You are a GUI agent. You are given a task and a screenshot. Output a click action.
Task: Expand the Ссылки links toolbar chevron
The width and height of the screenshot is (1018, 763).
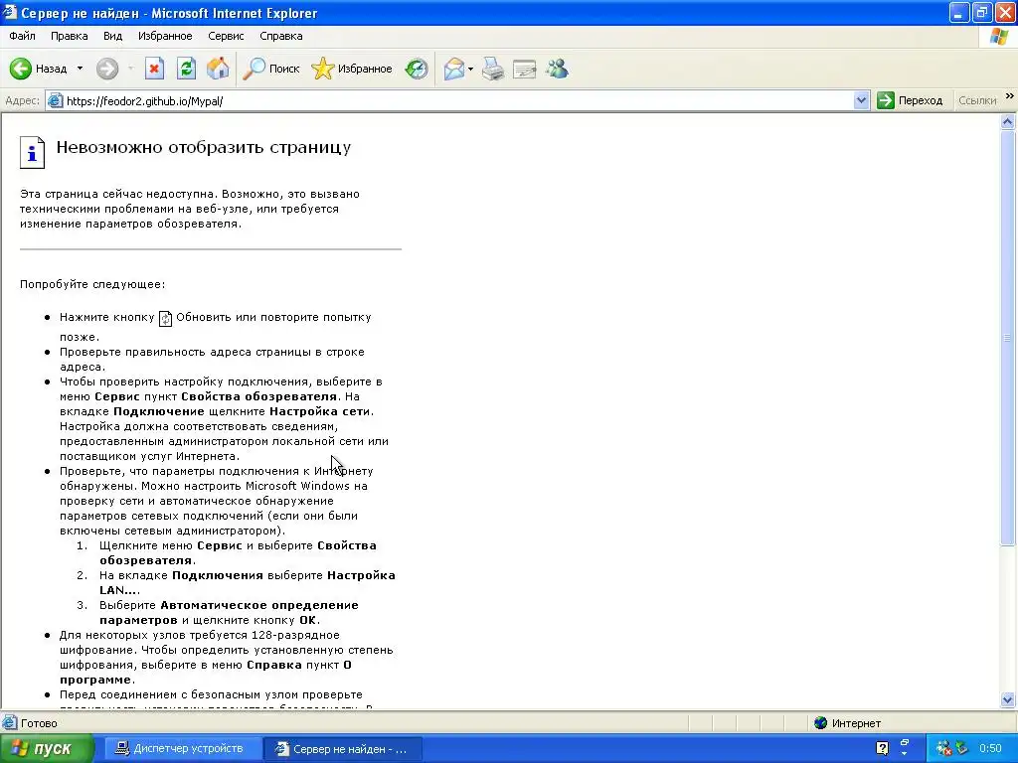click(x=1010, y=96)
